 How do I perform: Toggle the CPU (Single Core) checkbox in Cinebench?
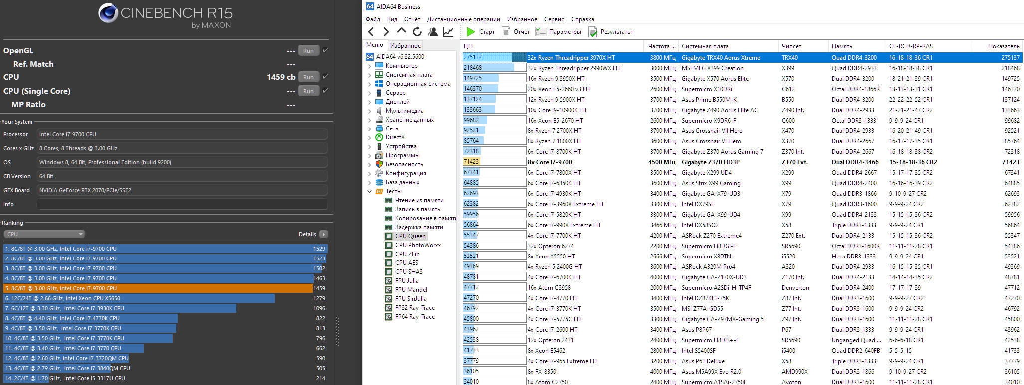(325, 91)
